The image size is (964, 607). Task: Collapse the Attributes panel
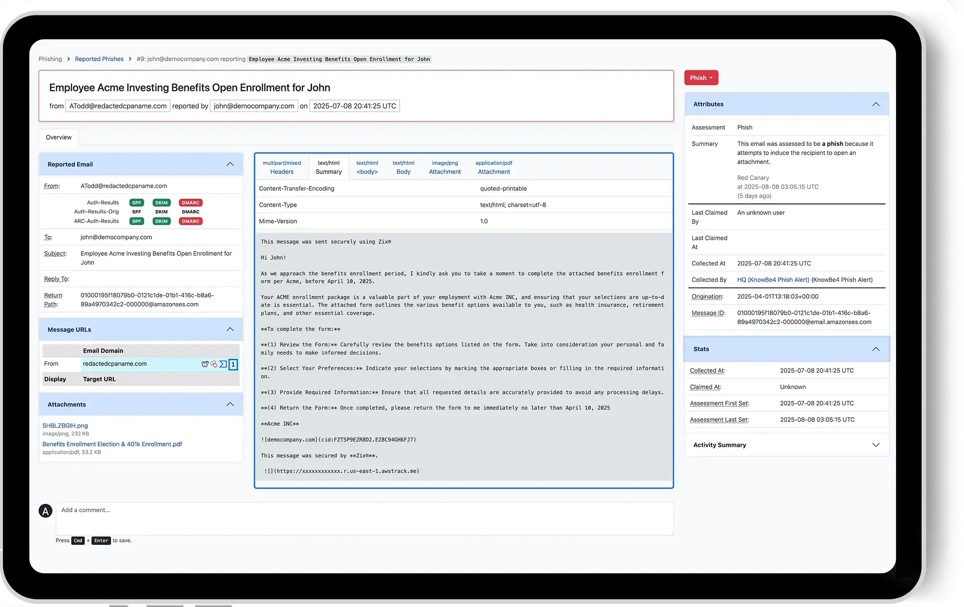875,104
